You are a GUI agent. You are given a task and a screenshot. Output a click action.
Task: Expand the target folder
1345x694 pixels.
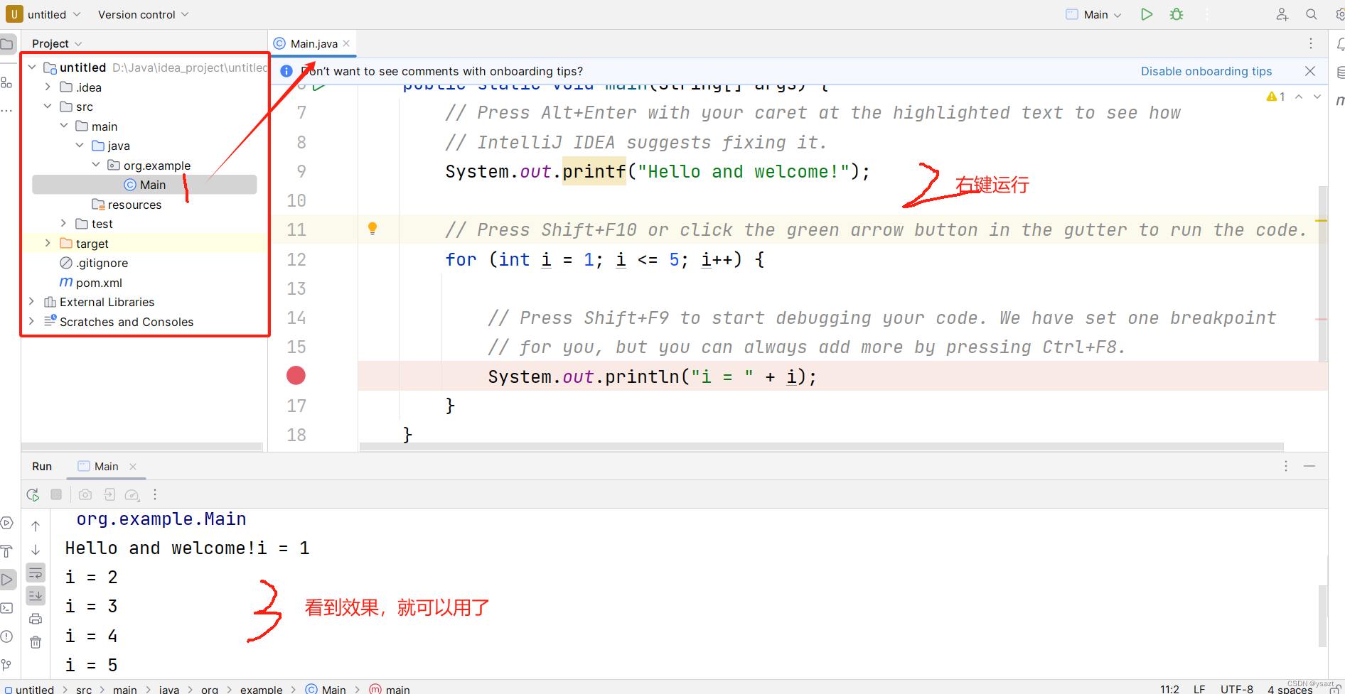48,243
